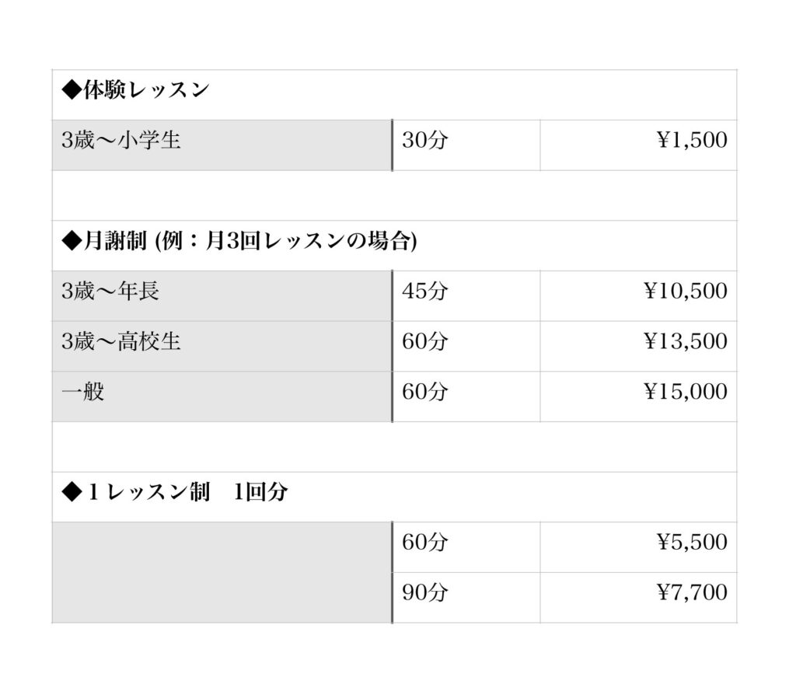796x688 pixels.
Task: Click the ¥5,500 price cell
Action: click(x=638, y=547)
